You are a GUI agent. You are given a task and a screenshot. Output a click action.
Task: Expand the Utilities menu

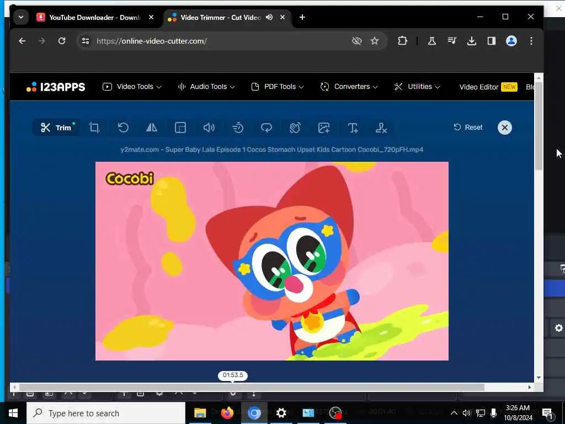point(417,87)
